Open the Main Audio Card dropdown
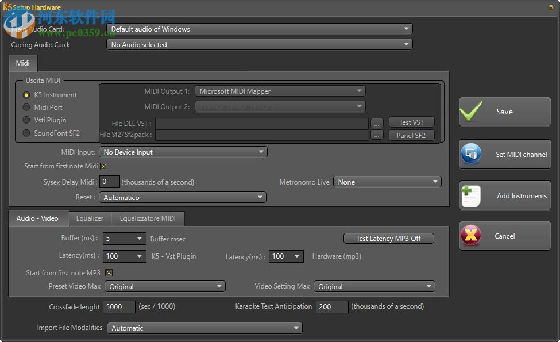 coord(259,29)
